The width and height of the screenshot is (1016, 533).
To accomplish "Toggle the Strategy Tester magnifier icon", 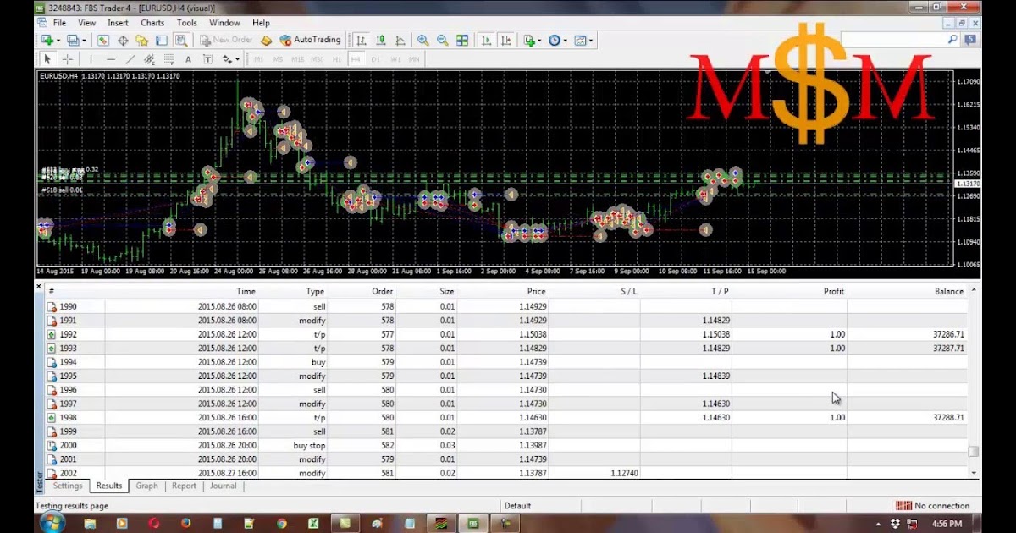I will 180,41.
